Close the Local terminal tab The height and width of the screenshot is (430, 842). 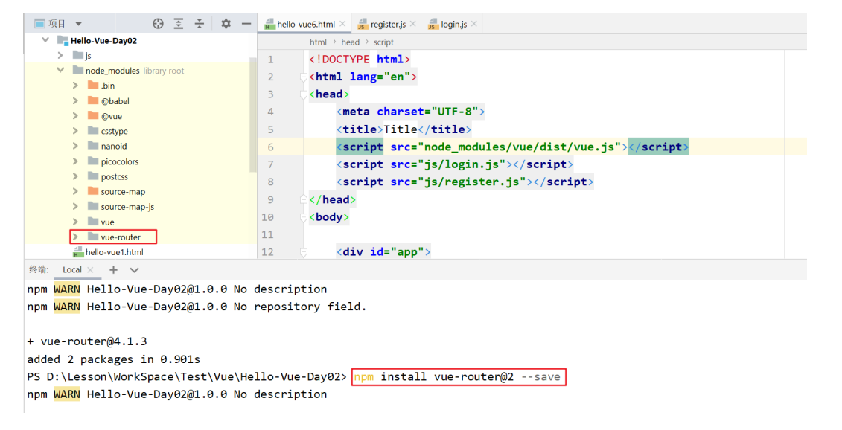click(90, 269)
